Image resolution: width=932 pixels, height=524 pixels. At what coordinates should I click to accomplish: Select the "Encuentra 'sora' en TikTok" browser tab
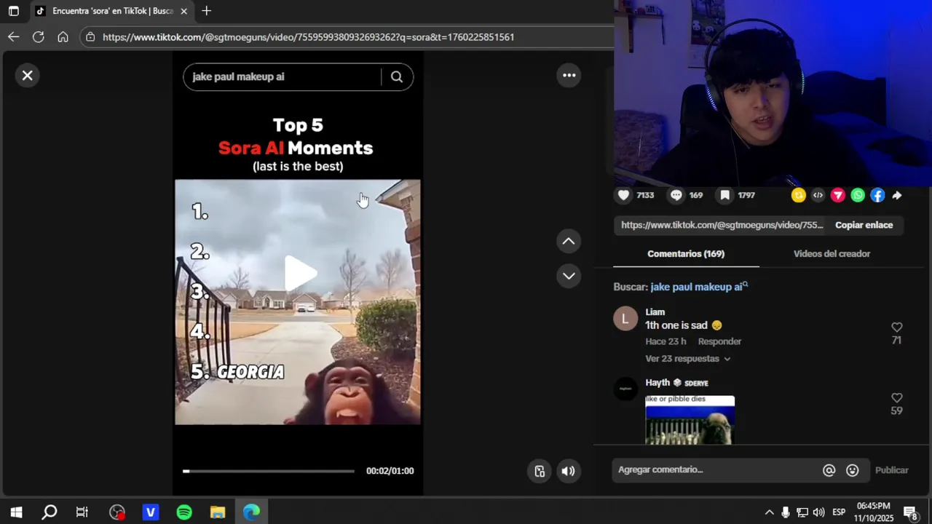[112, 11]
